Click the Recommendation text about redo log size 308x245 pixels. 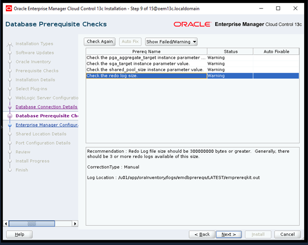pyautogui.click(x=188, y=154)
